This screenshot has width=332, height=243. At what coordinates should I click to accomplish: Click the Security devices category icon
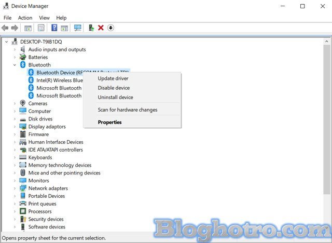(x=23, y=219)
